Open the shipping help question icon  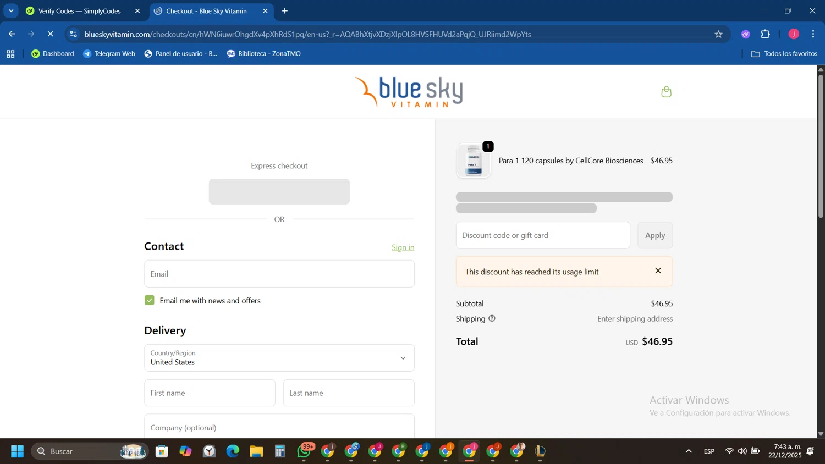(492, 318)
